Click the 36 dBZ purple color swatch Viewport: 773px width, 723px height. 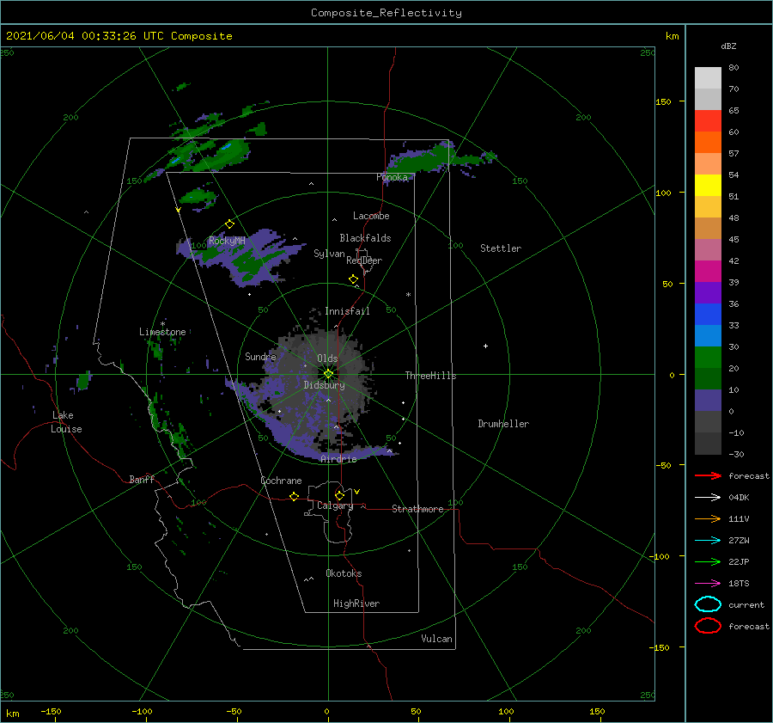click(708, 292)
